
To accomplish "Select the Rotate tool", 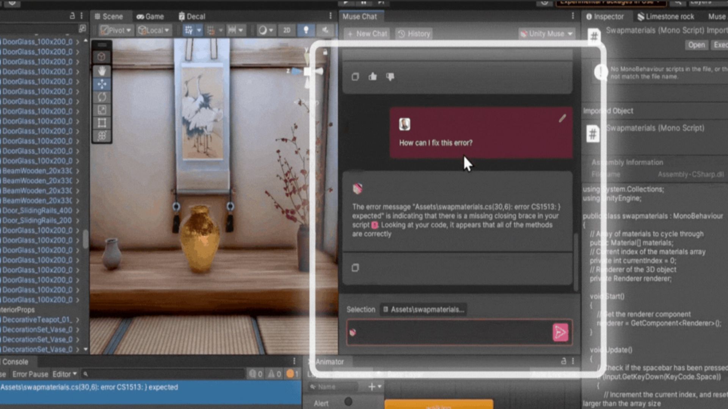I will (102, 97).
